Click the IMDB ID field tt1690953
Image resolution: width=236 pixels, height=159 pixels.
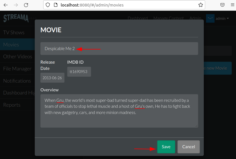tap(79, 72)
